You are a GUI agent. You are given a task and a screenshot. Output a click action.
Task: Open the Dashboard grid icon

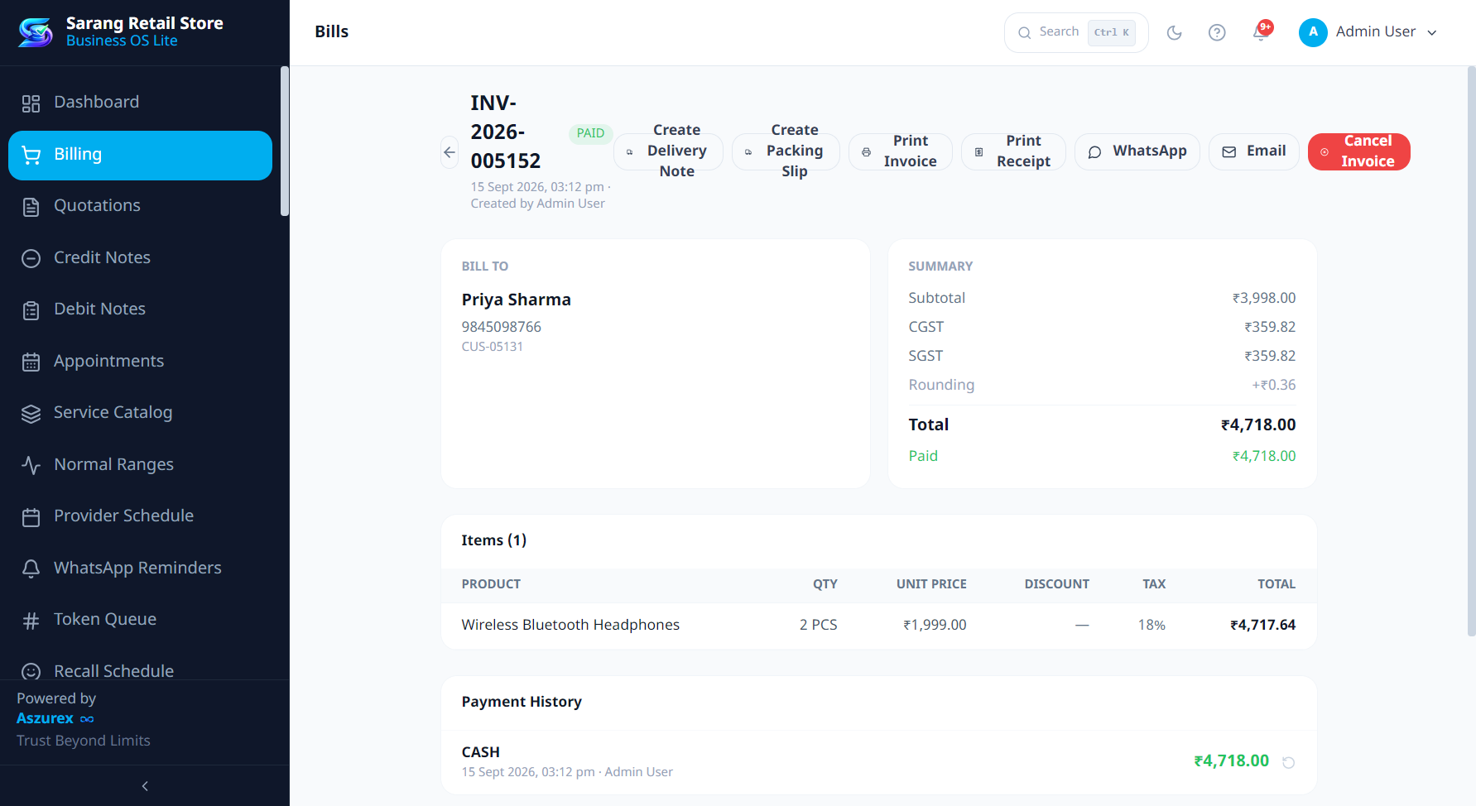(x=31, y=103)
